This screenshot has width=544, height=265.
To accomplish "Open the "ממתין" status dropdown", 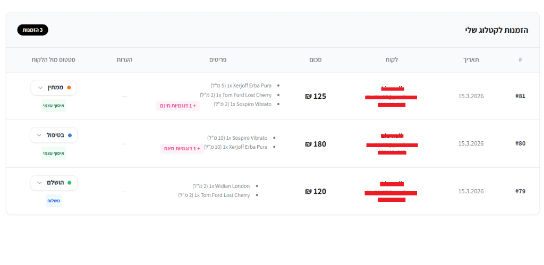I will click(53, 88).
